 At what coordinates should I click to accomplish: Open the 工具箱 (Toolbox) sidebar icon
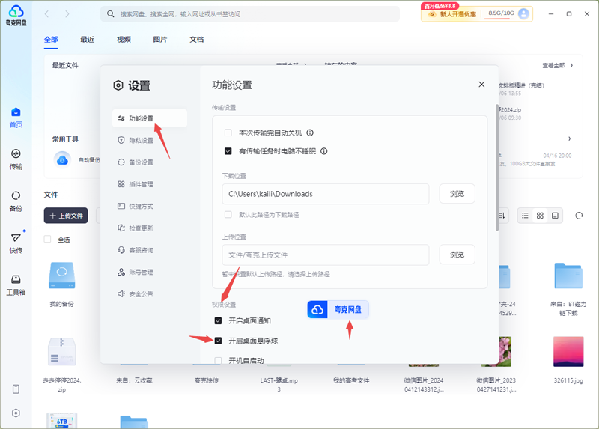[16, 285]
